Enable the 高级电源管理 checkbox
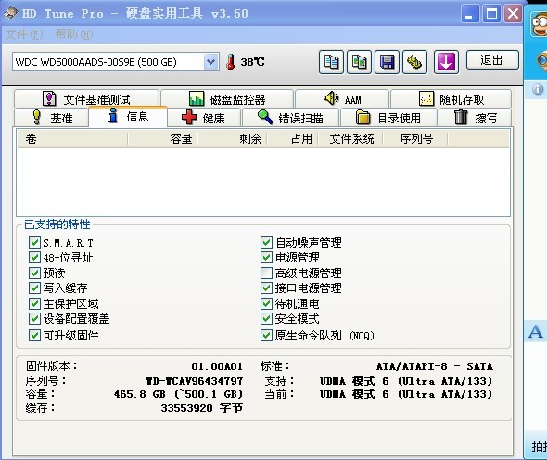 point(266,273)
